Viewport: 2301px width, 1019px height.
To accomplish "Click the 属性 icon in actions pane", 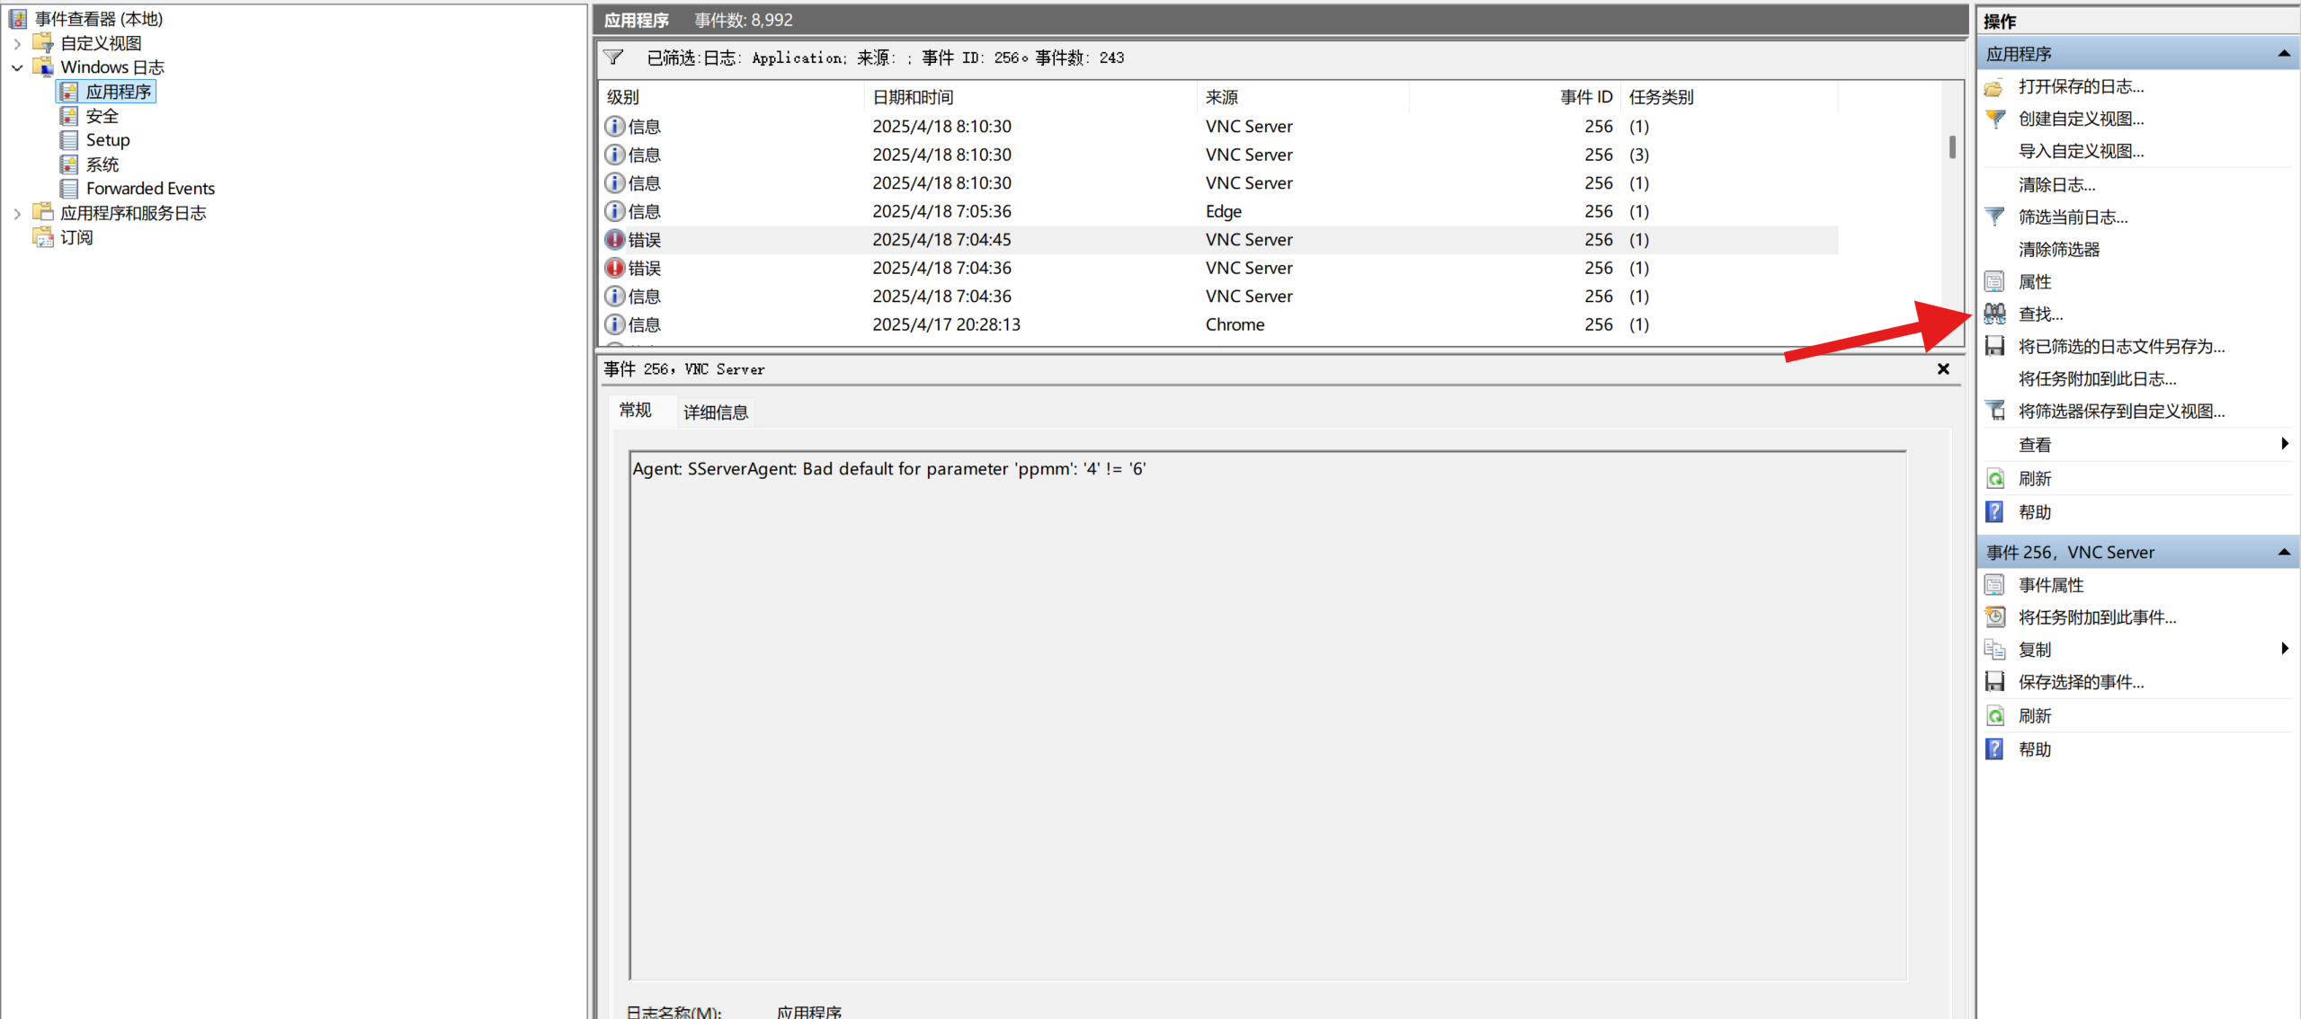I will coord(1994,281).
